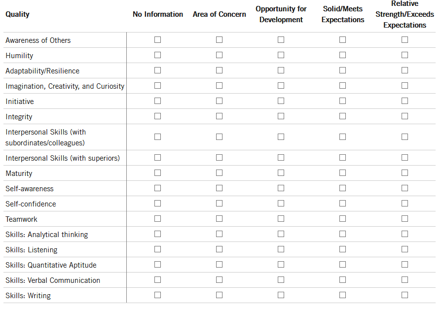Check Relative Strength/Exceeds Expectations for Teamwork
444x309 pixels.
(x=405, y=219)
